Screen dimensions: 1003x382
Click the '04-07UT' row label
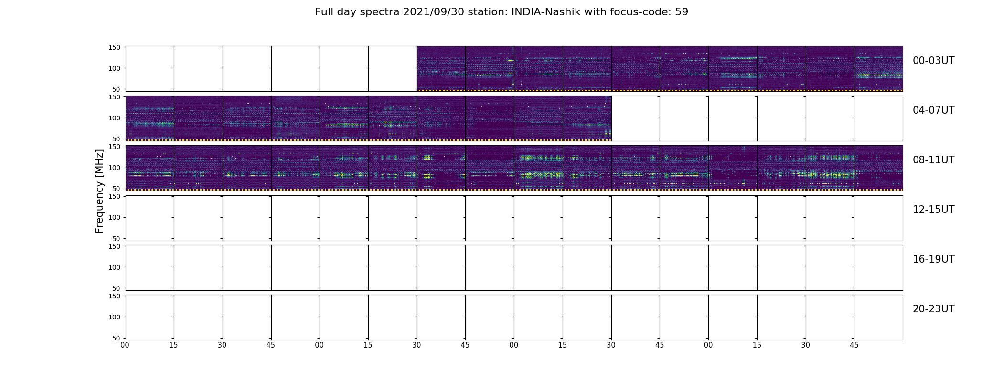(x=933, y=110)
